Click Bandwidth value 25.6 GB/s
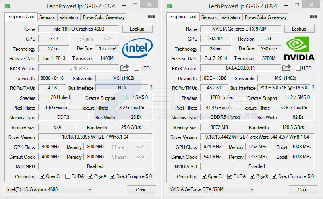Viewport: 323px width, 199px height. click(x=131, y=127)
